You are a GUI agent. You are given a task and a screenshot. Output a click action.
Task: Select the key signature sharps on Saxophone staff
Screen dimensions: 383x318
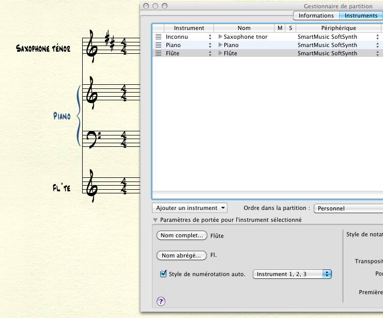click(110, 40)
